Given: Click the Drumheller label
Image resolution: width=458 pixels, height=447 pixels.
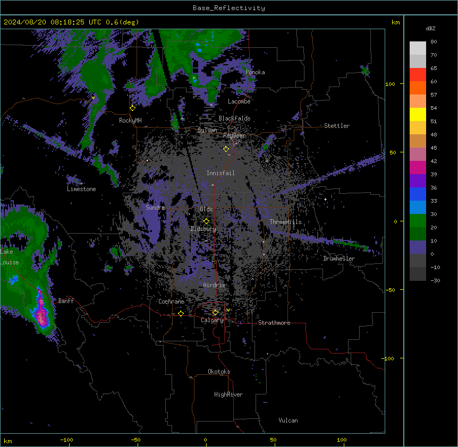Looking at the screenshot, I should coord(339,259).
